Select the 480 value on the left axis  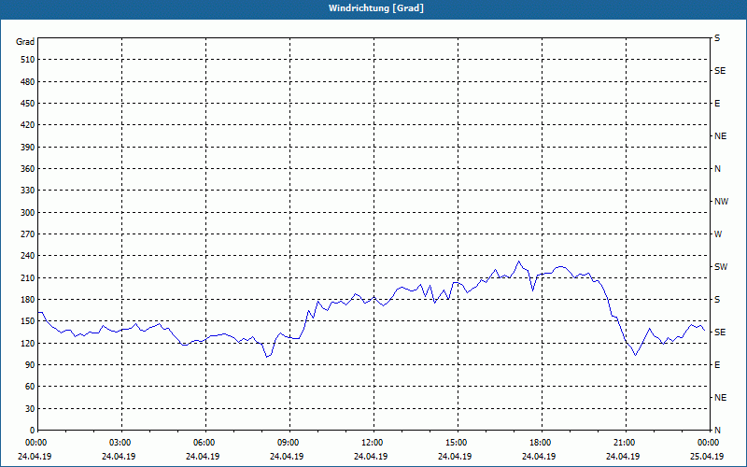tap(28, 81)
